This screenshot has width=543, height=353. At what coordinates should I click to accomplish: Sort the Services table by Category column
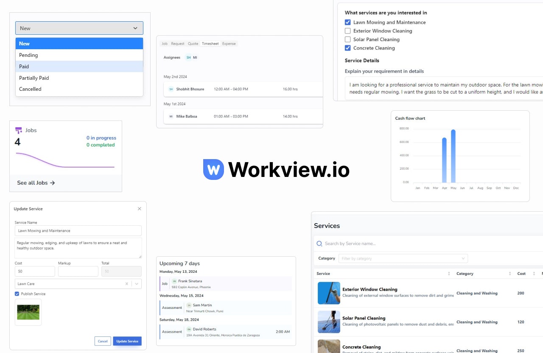coord(510,274)
